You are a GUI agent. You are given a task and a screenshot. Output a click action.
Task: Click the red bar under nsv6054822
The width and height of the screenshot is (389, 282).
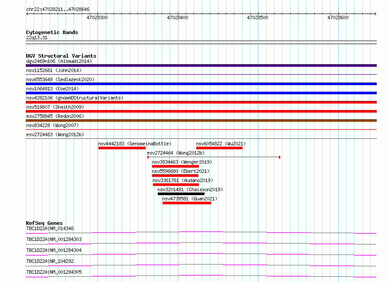coord(219,148)
